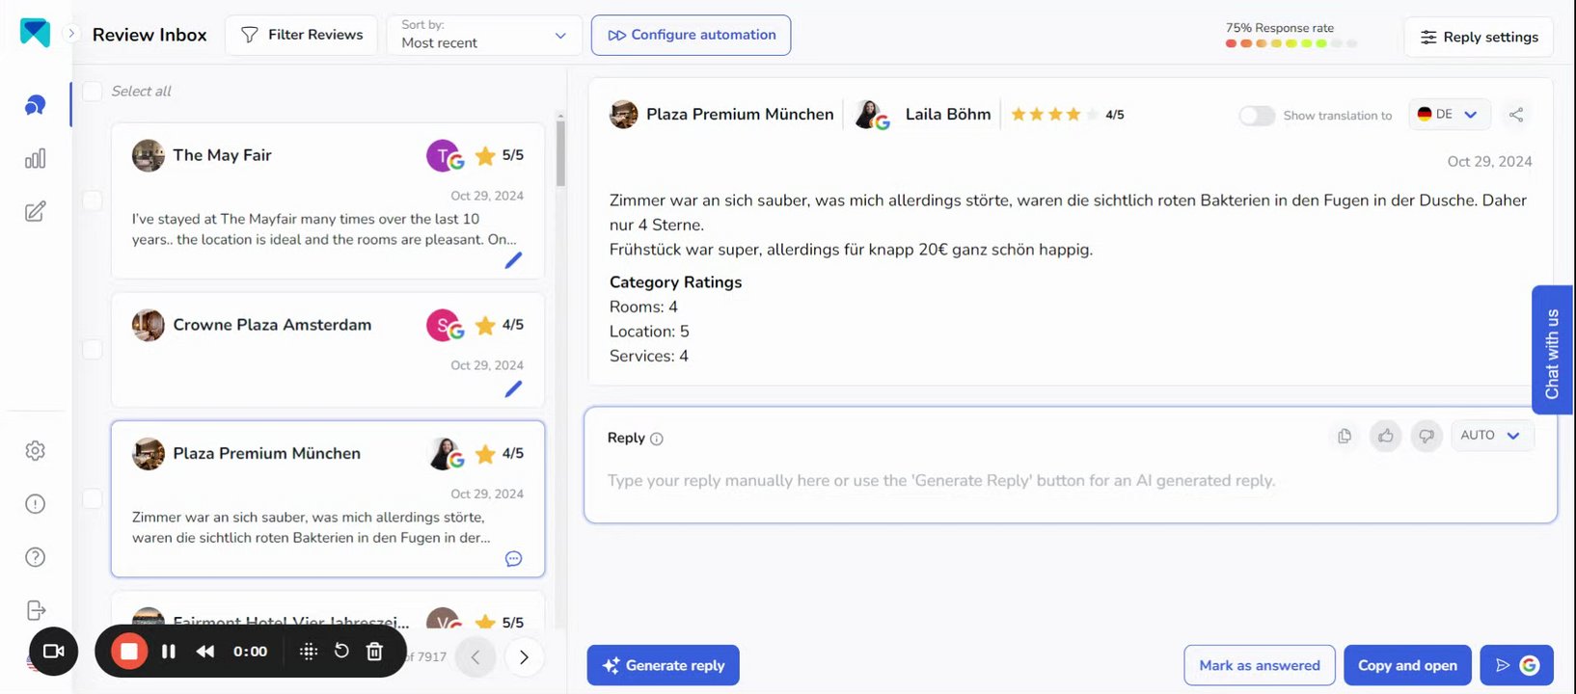Open the settings gear in sidebar
Screen dimensions: 1576x694
click(35, 450)
